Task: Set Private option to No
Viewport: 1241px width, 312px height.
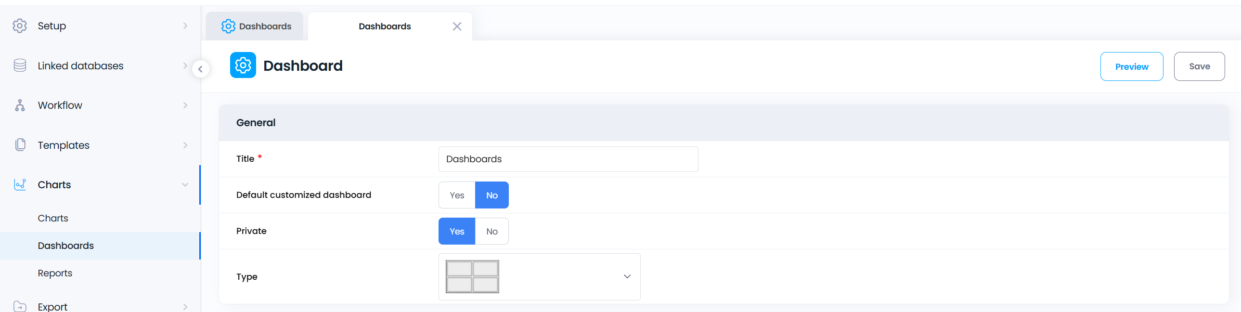Action: (491, 232)
